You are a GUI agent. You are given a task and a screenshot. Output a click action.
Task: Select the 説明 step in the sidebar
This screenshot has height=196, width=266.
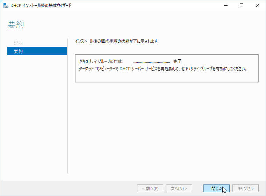point(18,43)
